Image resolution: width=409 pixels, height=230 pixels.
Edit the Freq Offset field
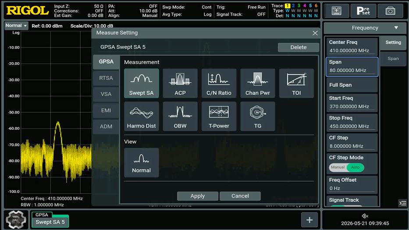(x=352, y=184)
